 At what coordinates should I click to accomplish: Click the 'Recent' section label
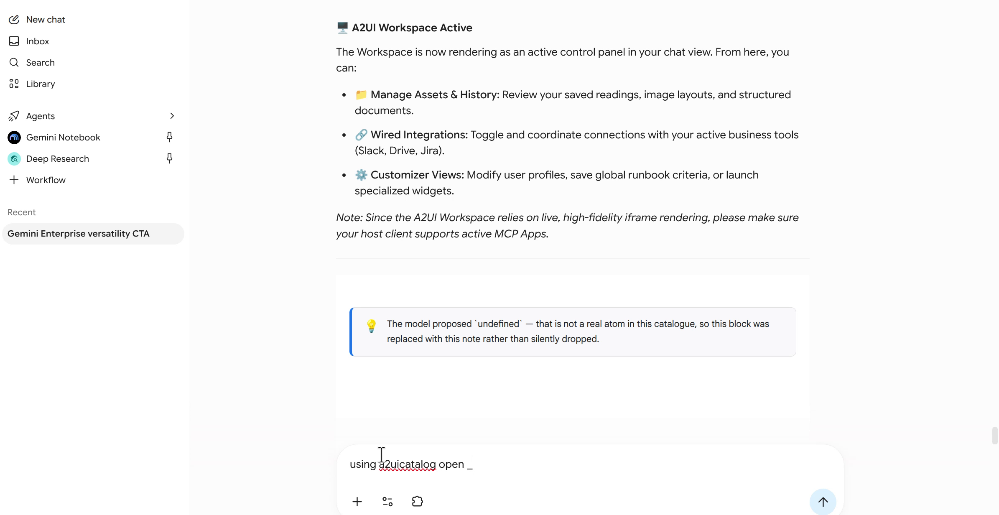coord(21,212)
